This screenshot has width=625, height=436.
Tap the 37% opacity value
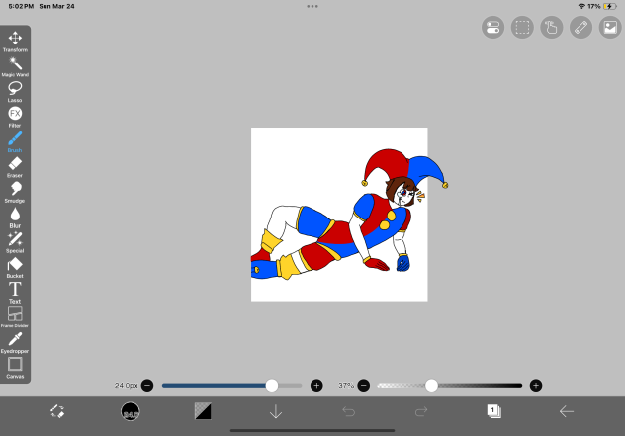[346, 386]
